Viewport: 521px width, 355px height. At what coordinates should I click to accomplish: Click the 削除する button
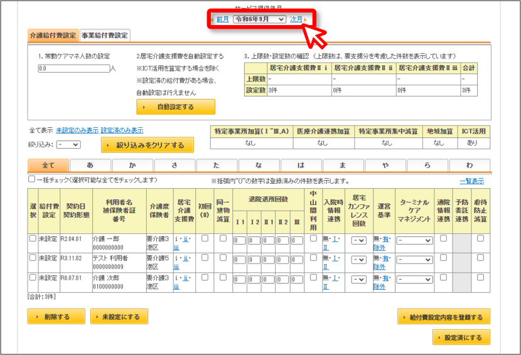tap(56, 317)
